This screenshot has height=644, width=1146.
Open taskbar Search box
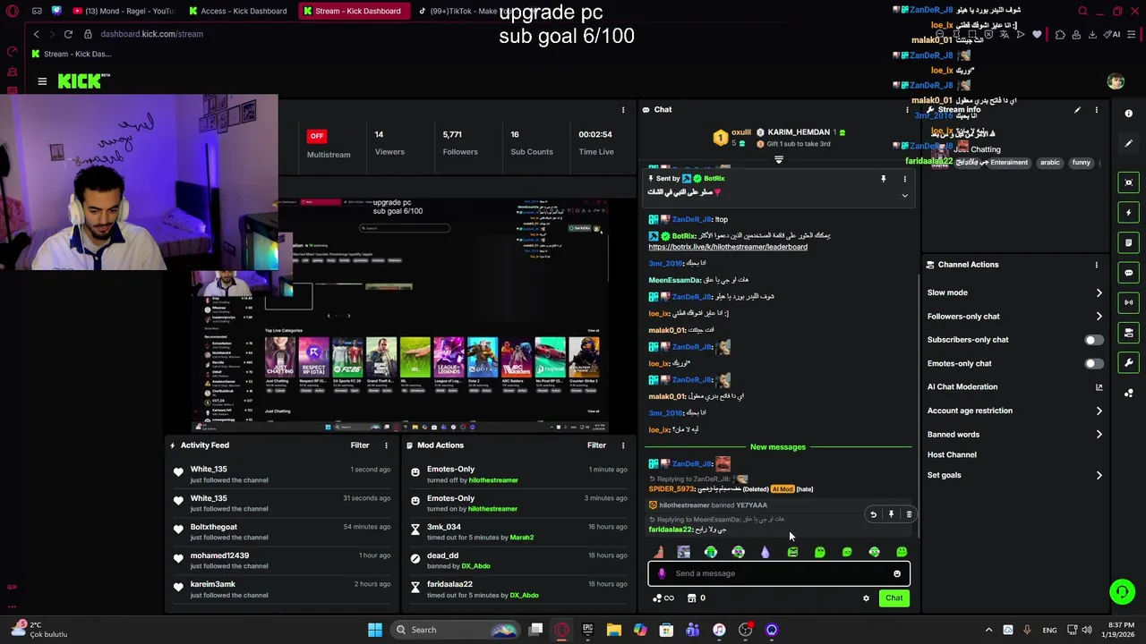457,630
